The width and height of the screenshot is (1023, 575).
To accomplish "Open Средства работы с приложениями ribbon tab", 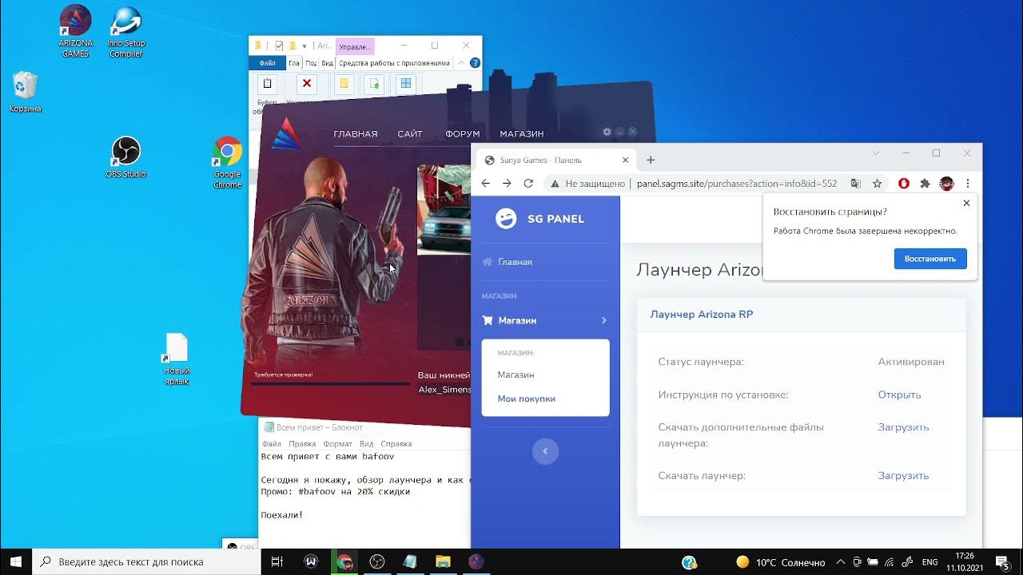I will [394, 63].
